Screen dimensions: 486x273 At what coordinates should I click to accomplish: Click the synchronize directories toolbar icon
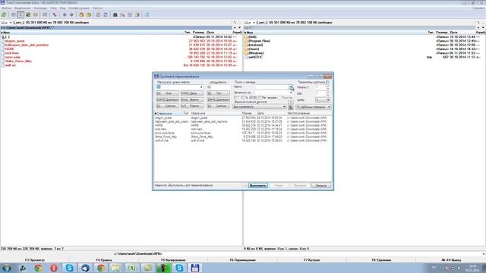coord(130,14)
